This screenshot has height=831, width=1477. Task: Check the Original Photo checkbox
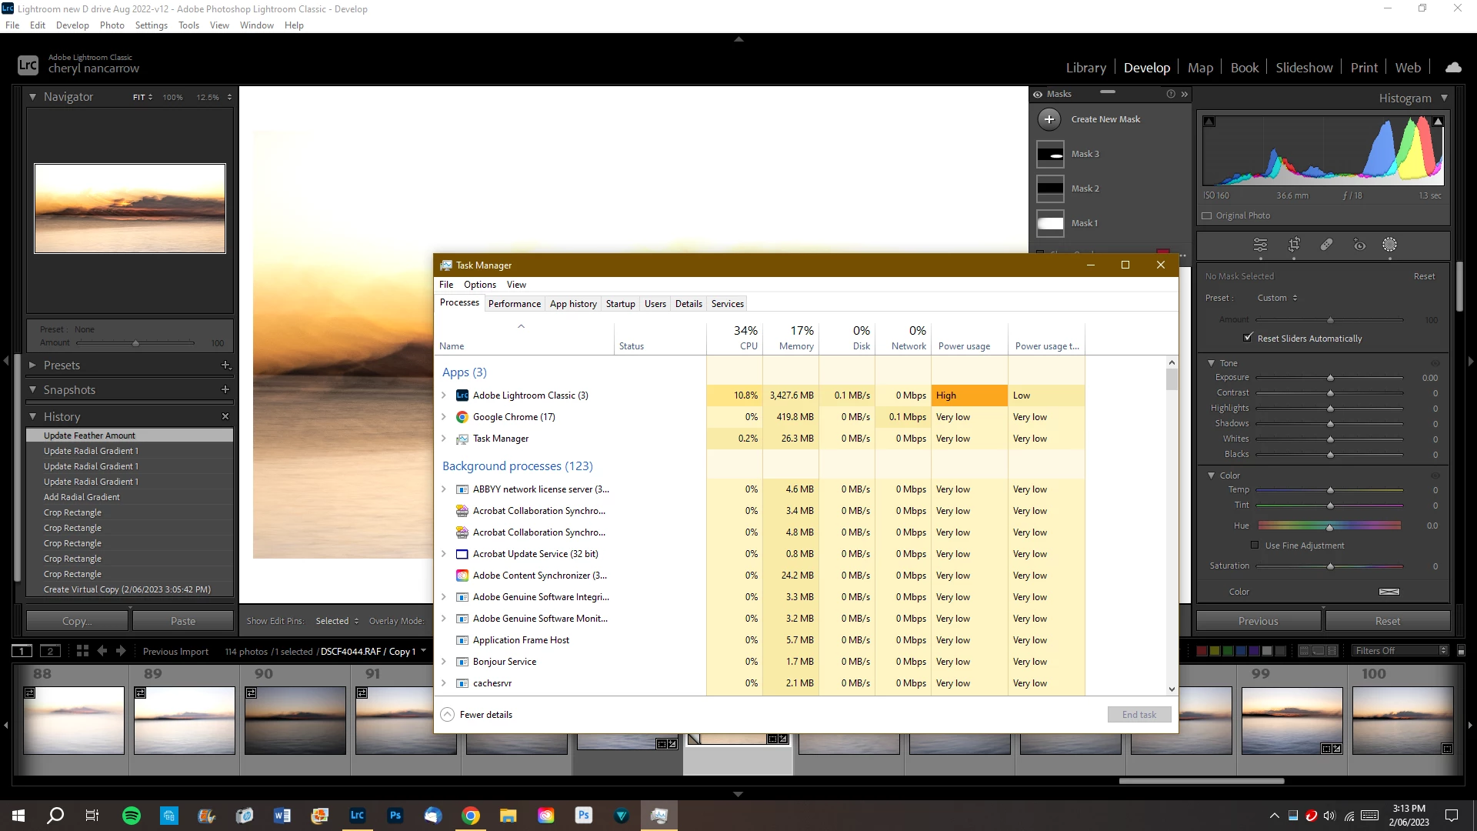point(1207,216)
